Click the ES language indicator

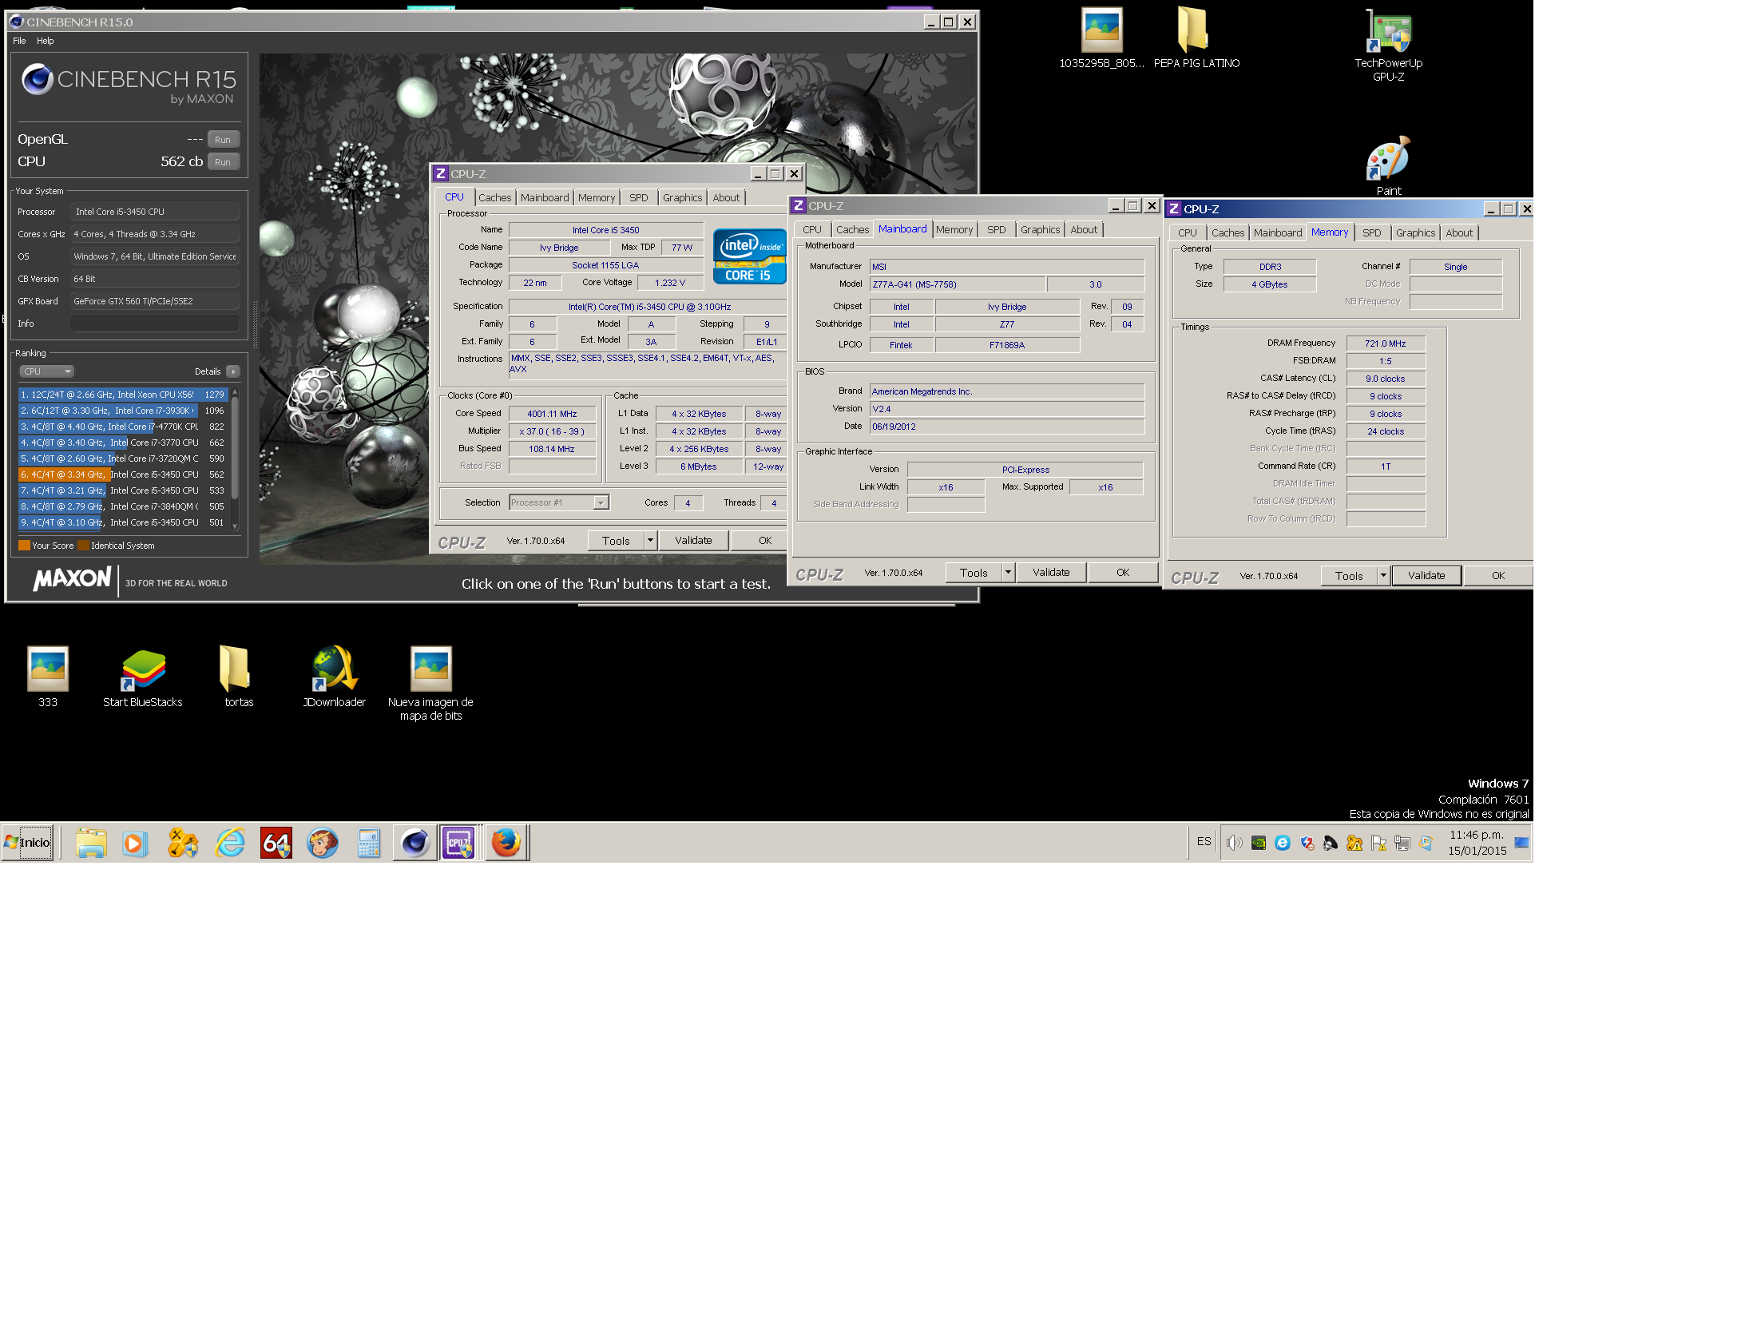coord(1204,841)
